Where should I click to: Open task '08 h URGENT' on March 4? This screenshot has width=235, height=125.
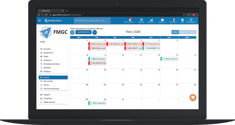[133, 48]
